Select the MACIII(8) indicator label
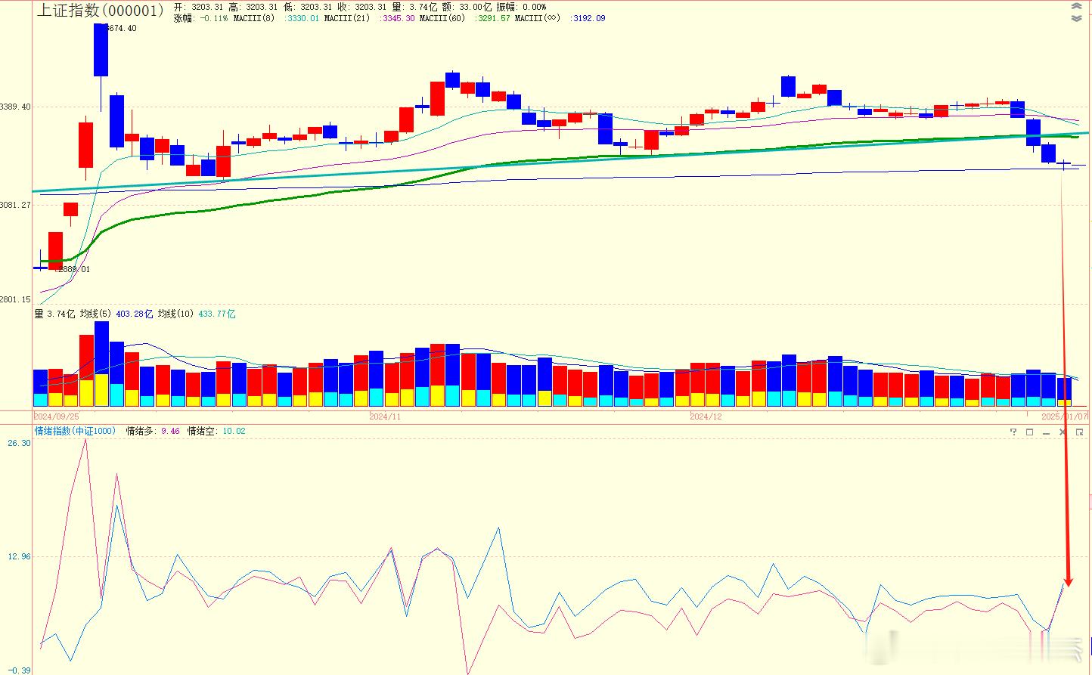The height and width of the screenshot is (675, 1092). (254, 18)
